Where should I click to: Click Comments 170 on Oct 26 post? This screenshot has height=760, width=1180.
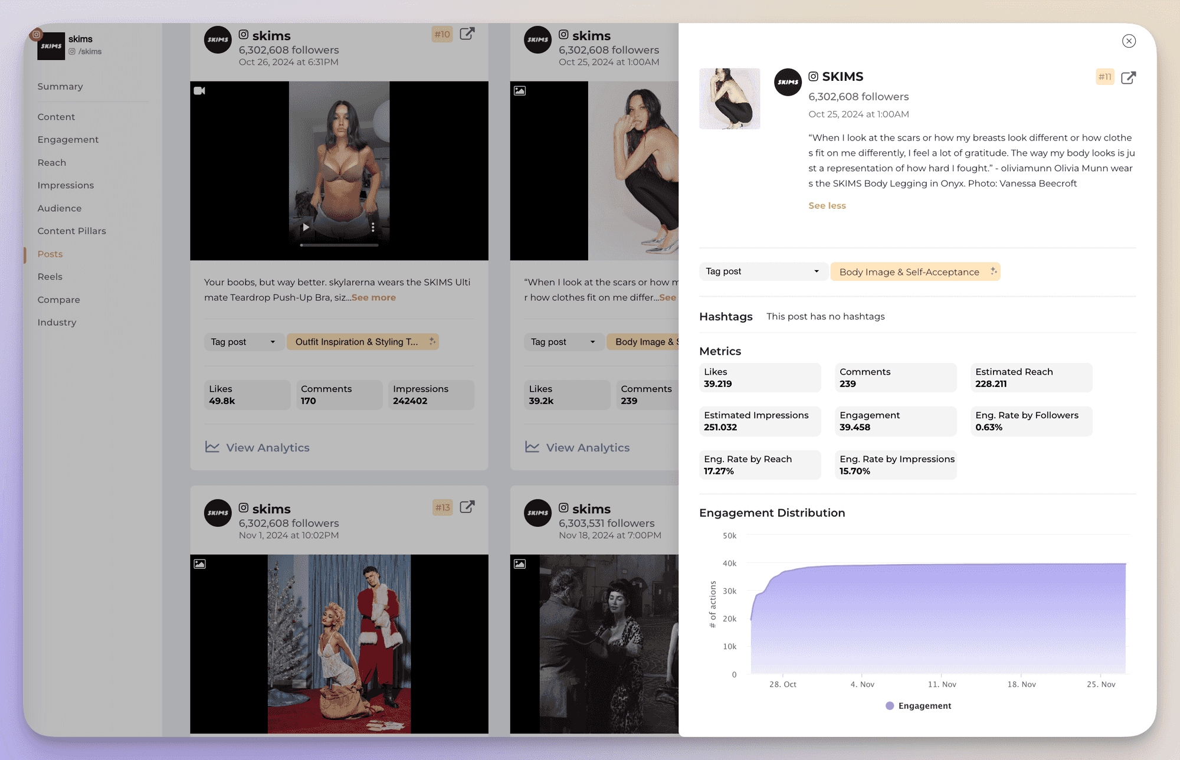tap(339, 395)
